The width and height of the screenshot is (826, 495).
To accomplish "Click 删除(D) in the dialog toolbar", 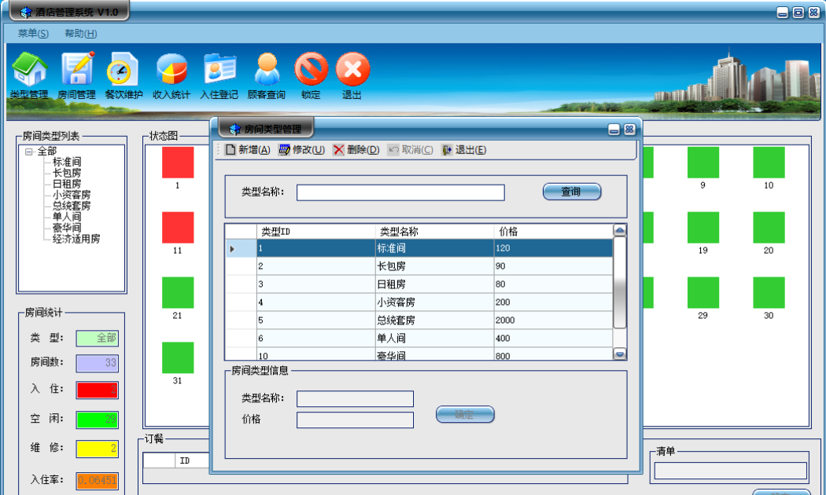I will [x=356, y=150].
